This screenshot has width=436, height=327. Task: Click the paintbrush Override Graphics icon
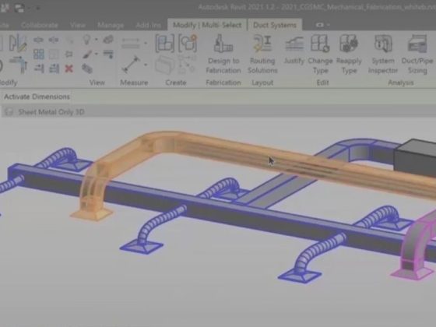(87, 54)
